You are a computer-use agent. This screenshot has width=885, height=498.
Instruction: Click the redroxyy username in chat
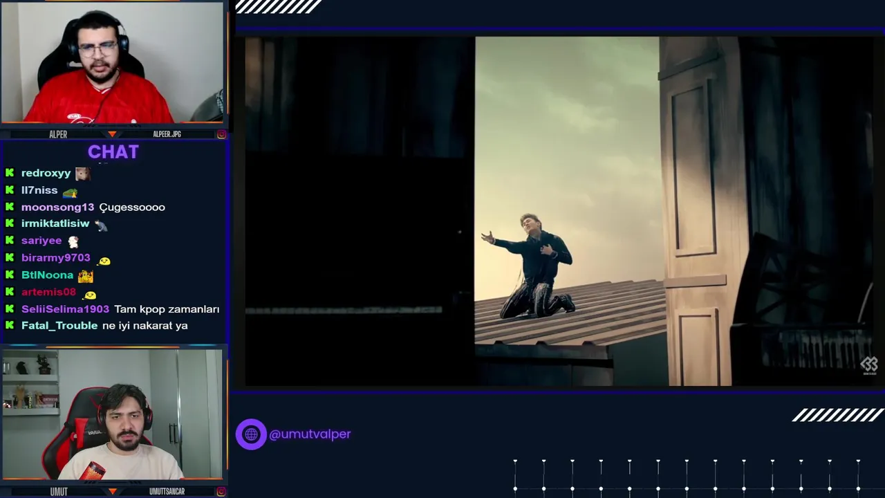[x=46, y=173]
